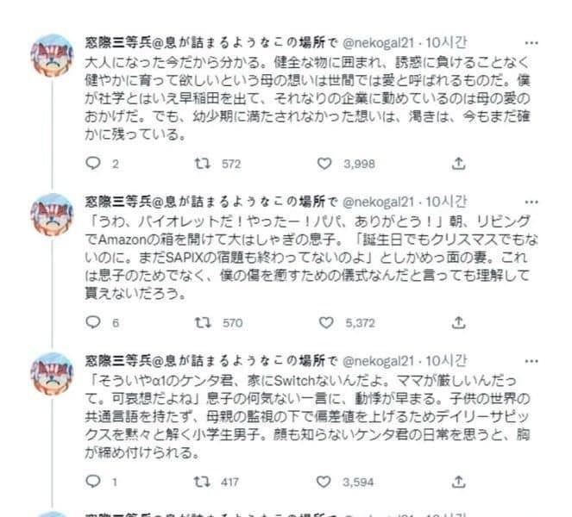Share the third tweet about Switch
This screenshot has width=572, height=517.
pos(459,483)
